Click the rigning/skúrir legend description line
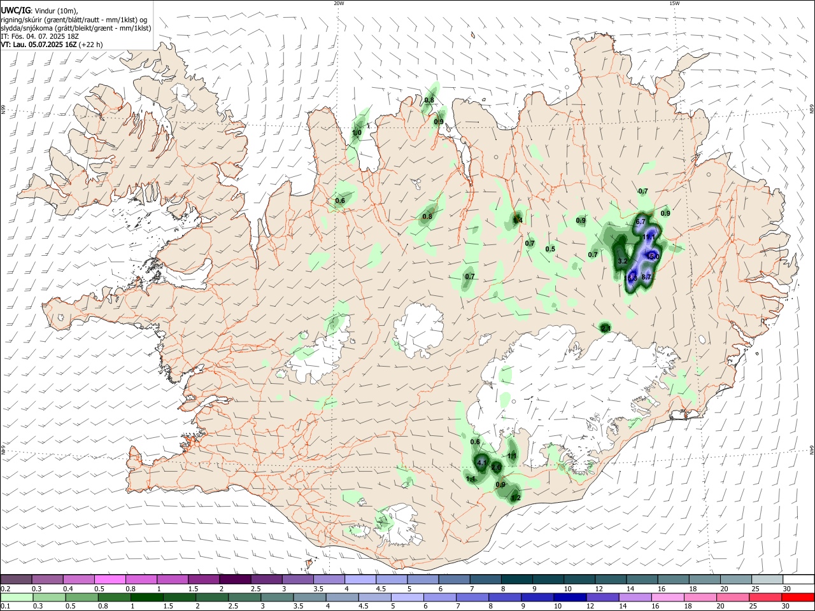This screenshot has width=815, height=611. point(74,19)
